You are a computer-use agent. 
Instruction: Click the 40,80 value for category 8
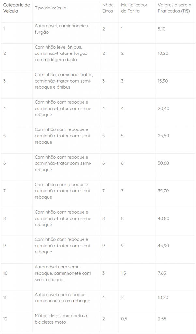pyautogui.click(x=163, y=218)
